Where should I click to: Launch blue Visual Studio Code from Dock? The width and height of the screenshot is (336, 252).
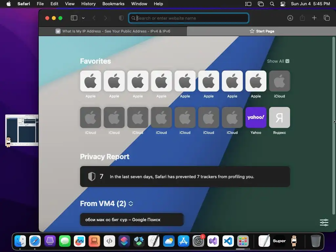(228, 241)
